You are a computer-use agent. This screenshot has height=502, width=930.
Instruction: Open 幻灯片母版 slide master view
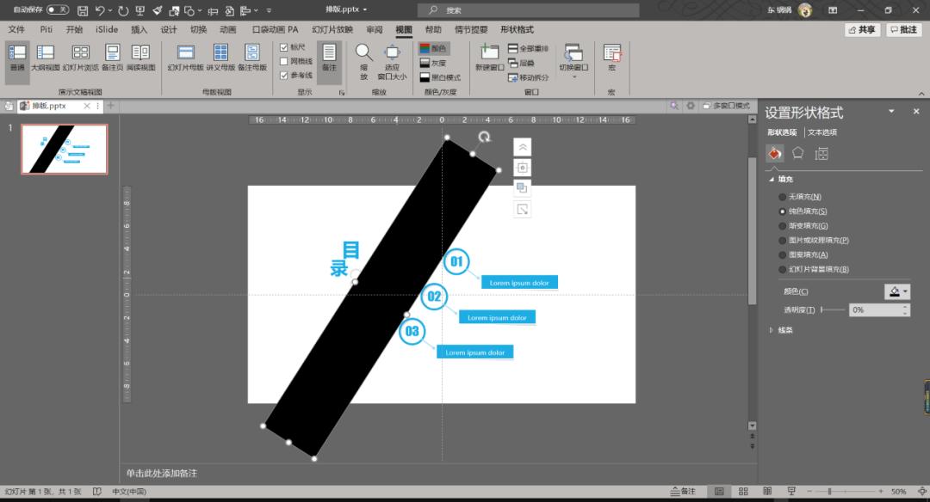185,57
